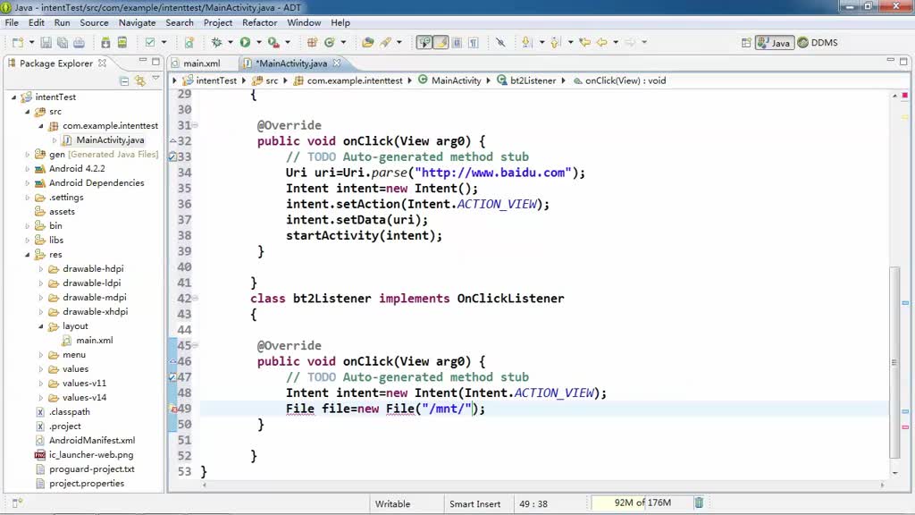Click intentTest in breadcrumb
Image resolution: width=915 pixels, height=515 pixels.
216,80
